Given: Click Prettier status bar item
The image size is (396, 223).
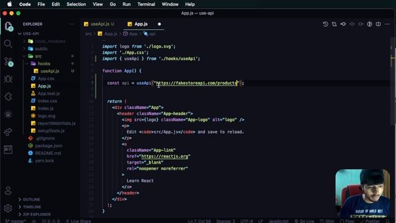Looking at the screenshot, I should (370, 221).
